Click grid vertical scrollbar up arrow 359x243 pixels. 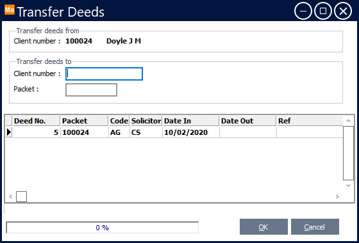tap(348, 121)
